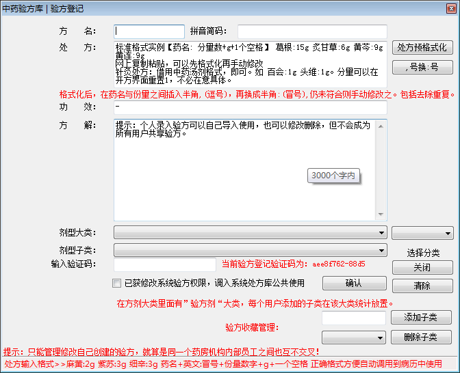Open the 剂型子类 dropdown

pyautogui.click(x=251, y=250)
